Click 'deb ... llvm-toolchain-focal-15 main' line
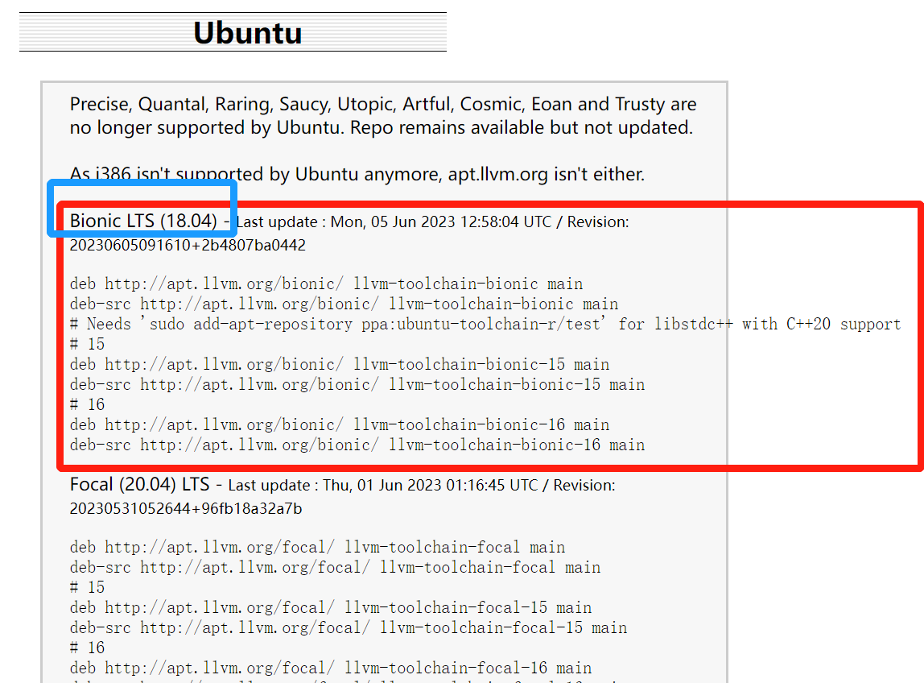Image resolution: width=924 pixels, height=683 pixels. point(331,607)
